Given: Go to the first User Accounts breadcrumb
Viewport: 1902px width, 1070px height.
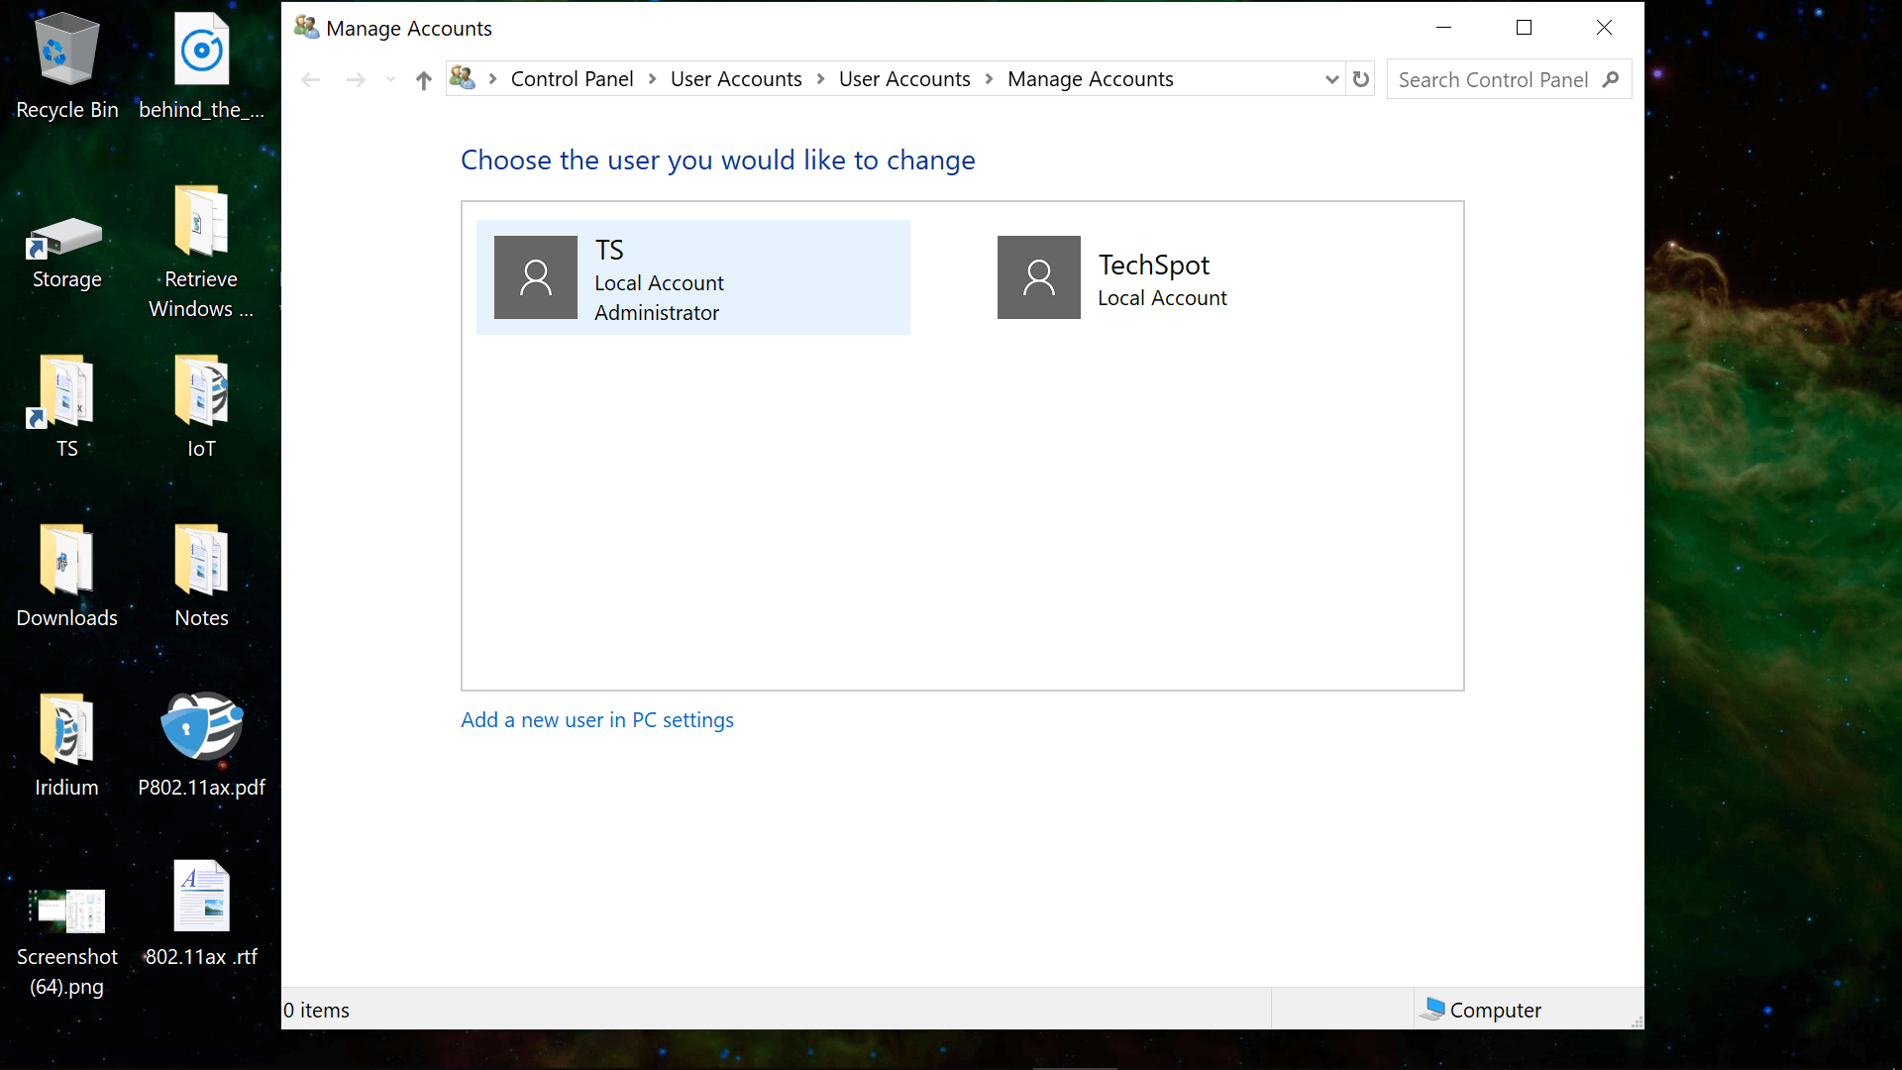Looking at the screenshot, I should 736,79.
